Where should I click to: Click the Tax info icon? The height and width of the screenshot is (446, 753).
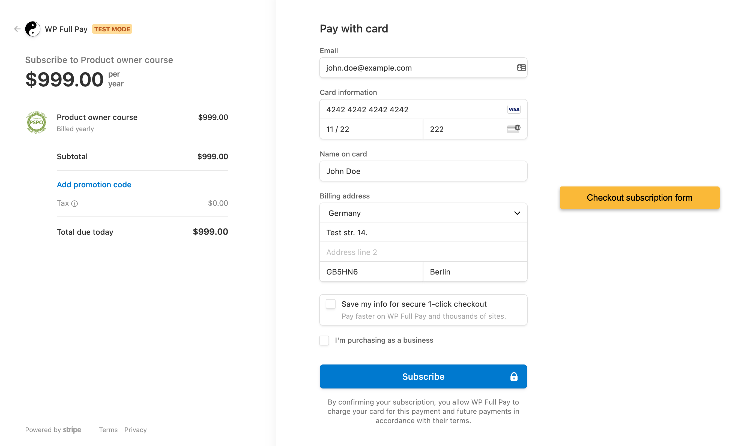[74, 204]
